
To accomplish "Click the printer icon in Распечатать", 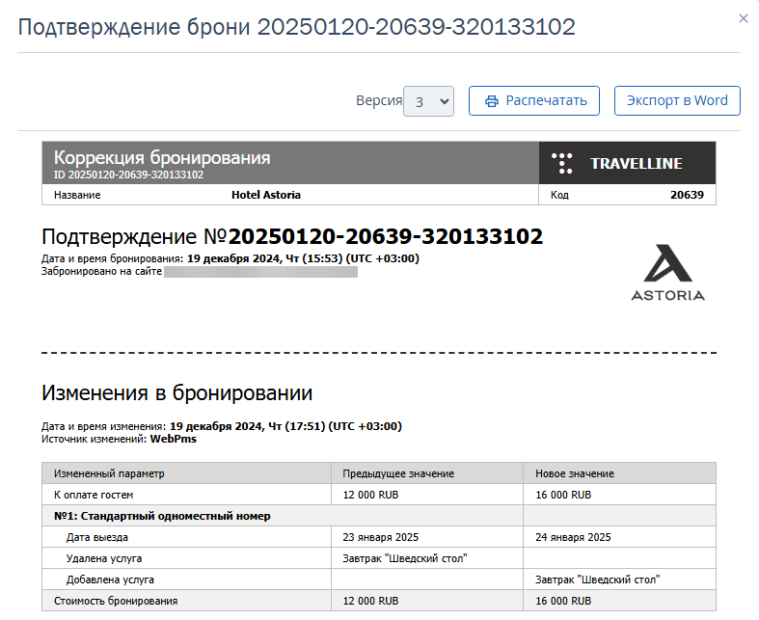I will point(491,101).
